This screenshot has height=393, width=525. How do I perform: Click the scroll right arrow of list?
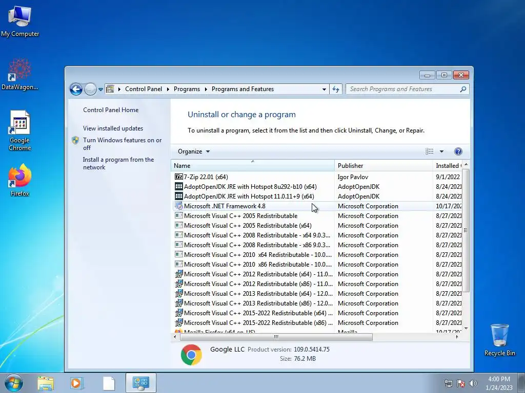tap(457, 337)
